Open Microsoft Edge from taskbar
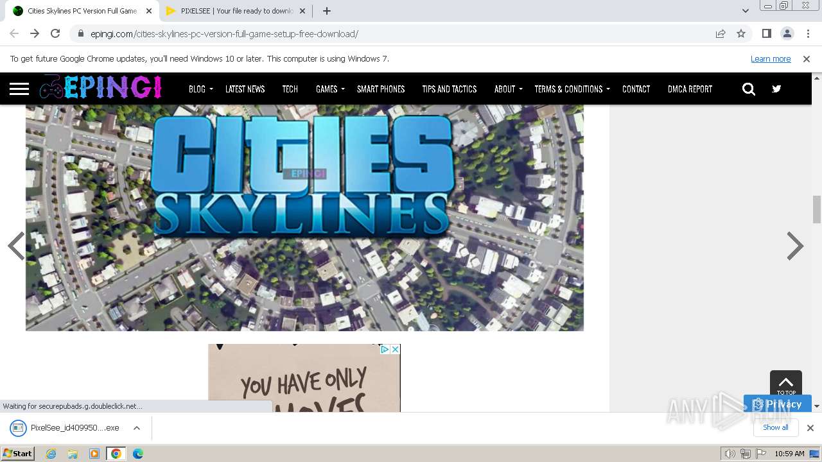 137,454
